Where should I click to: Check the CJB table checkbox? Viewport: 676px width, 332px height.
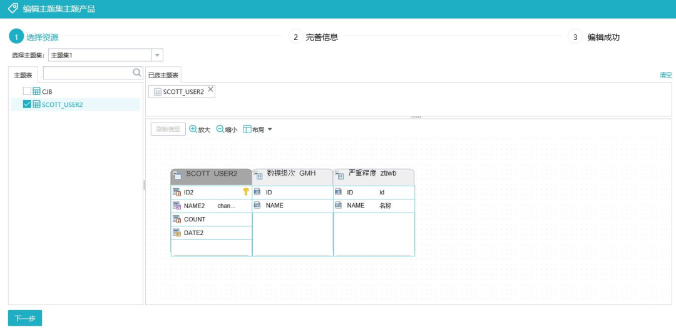[x=27, y=91]
